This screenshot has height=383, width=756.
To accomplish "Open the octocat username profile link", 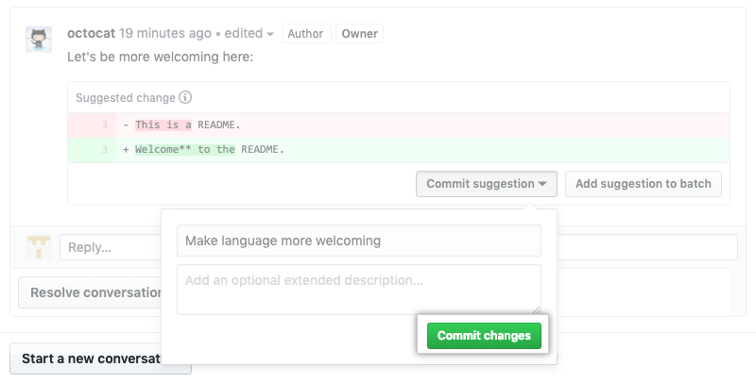I will pos(92,33).
